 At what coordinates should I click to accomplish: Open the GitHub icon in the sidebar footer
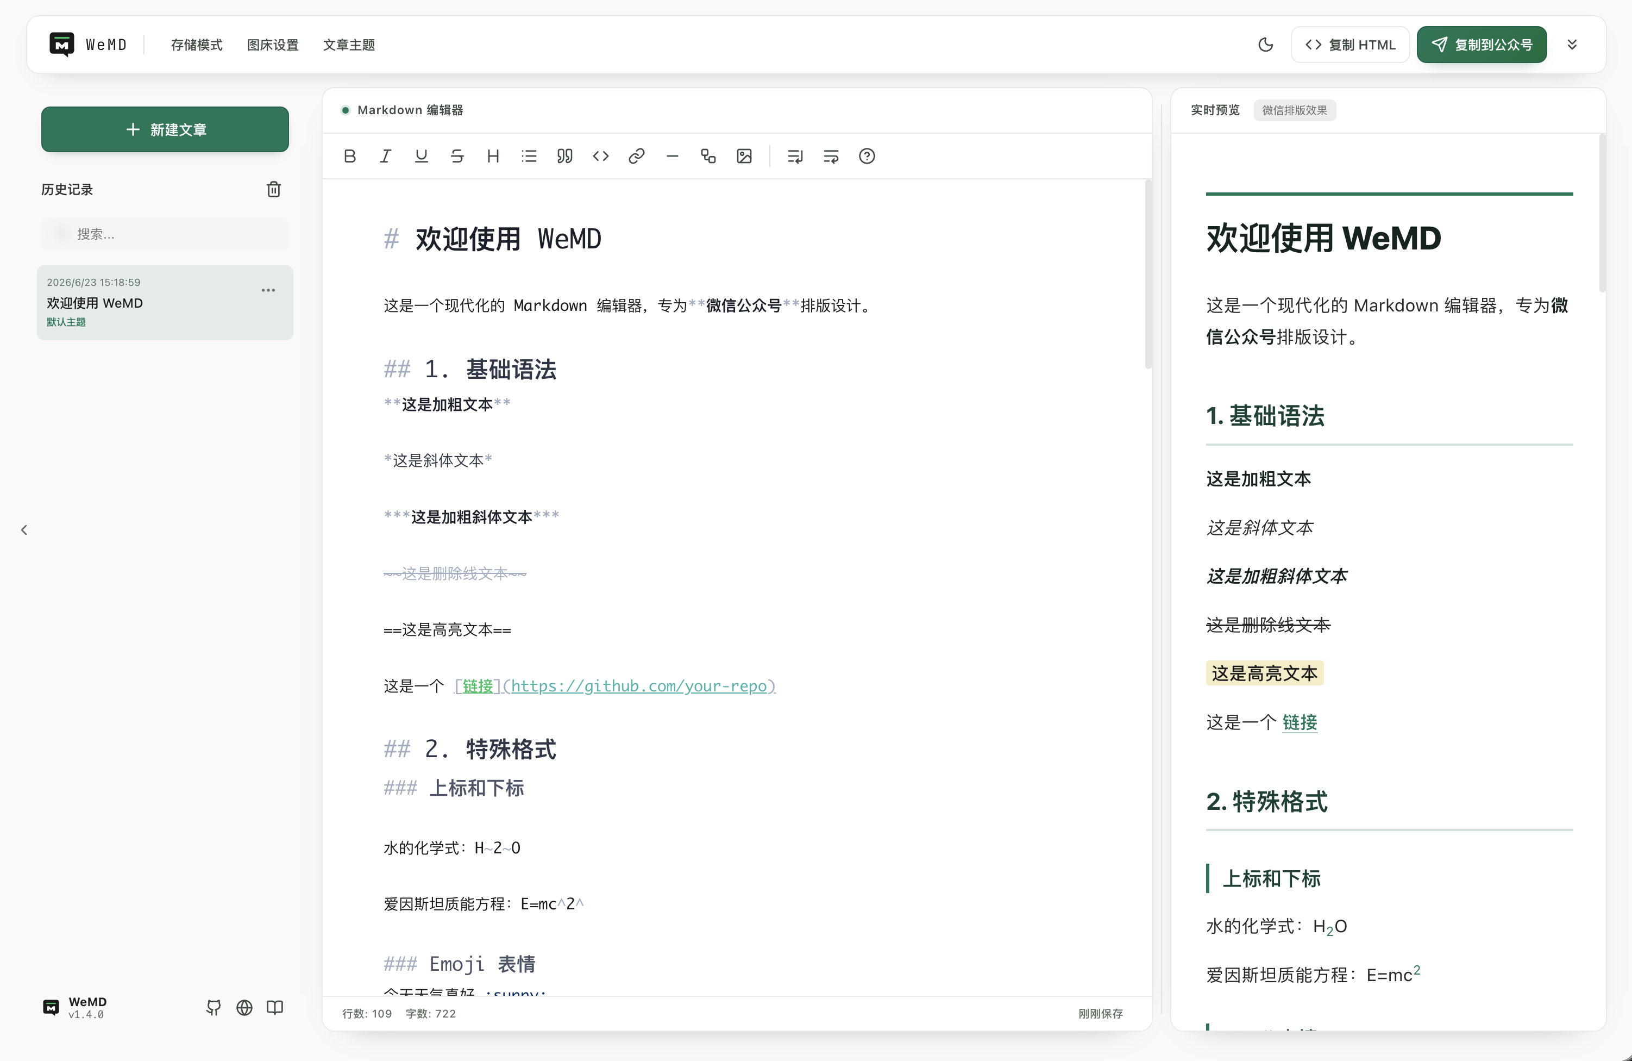[x=214, y=1008]
